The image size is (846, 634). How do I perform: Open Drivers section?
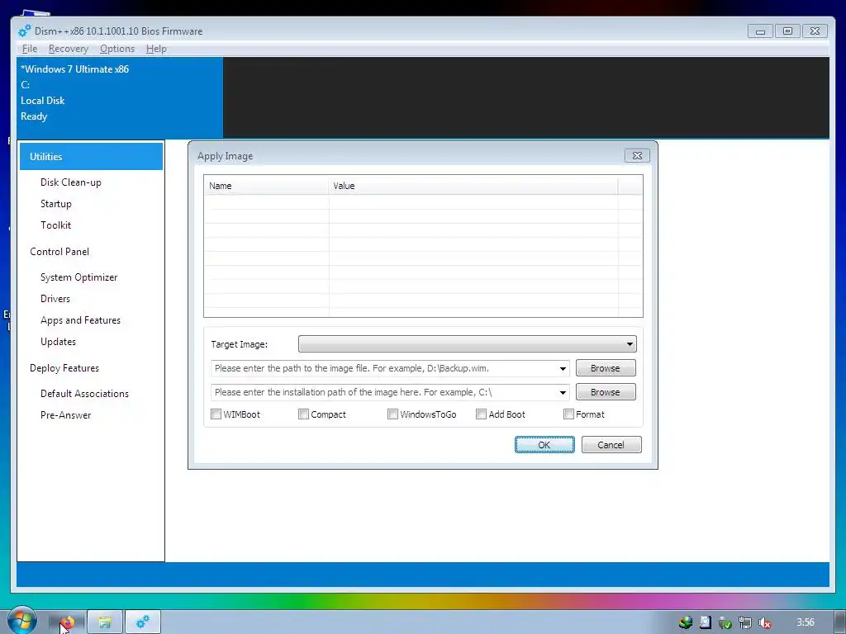[x=55, y=299]
